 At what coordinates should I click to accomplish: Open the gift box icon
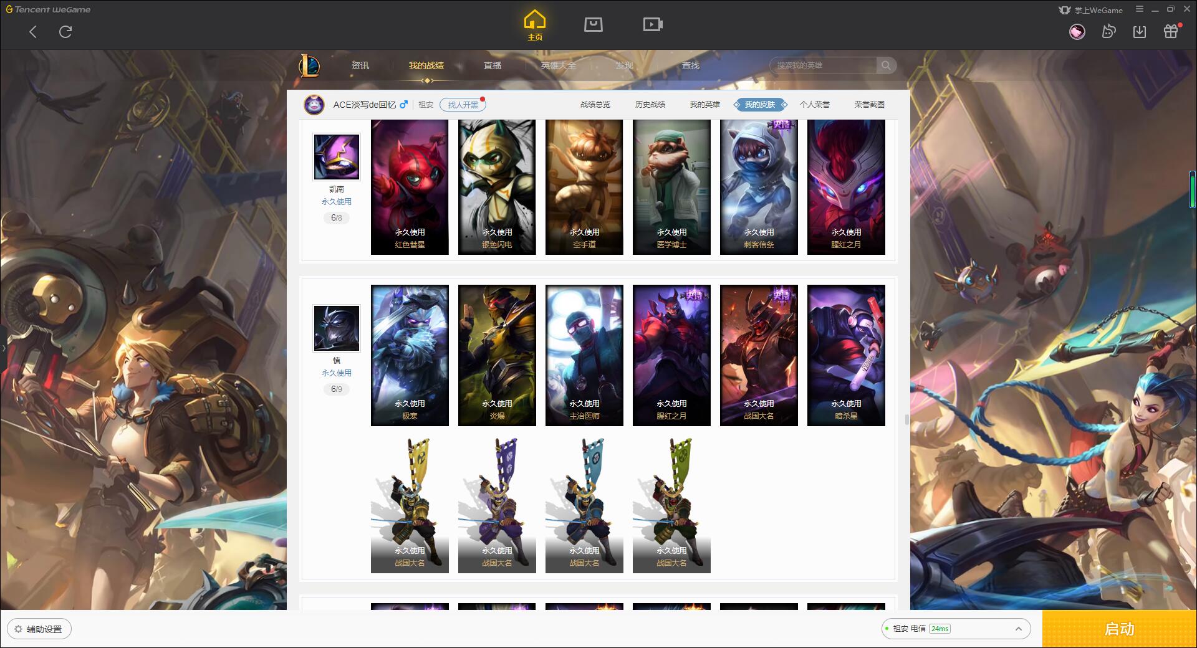(x=1171, y=32)
